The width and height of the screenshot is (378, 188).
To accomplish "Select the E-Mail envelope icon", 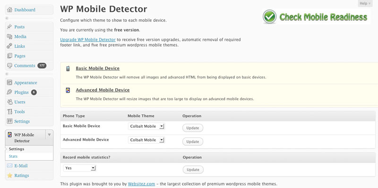I will tap(9, 166).
